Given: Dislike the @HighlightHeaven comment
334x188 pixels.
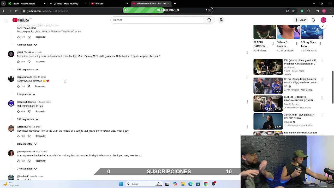Looking at the screenshot, I should 29,111.
